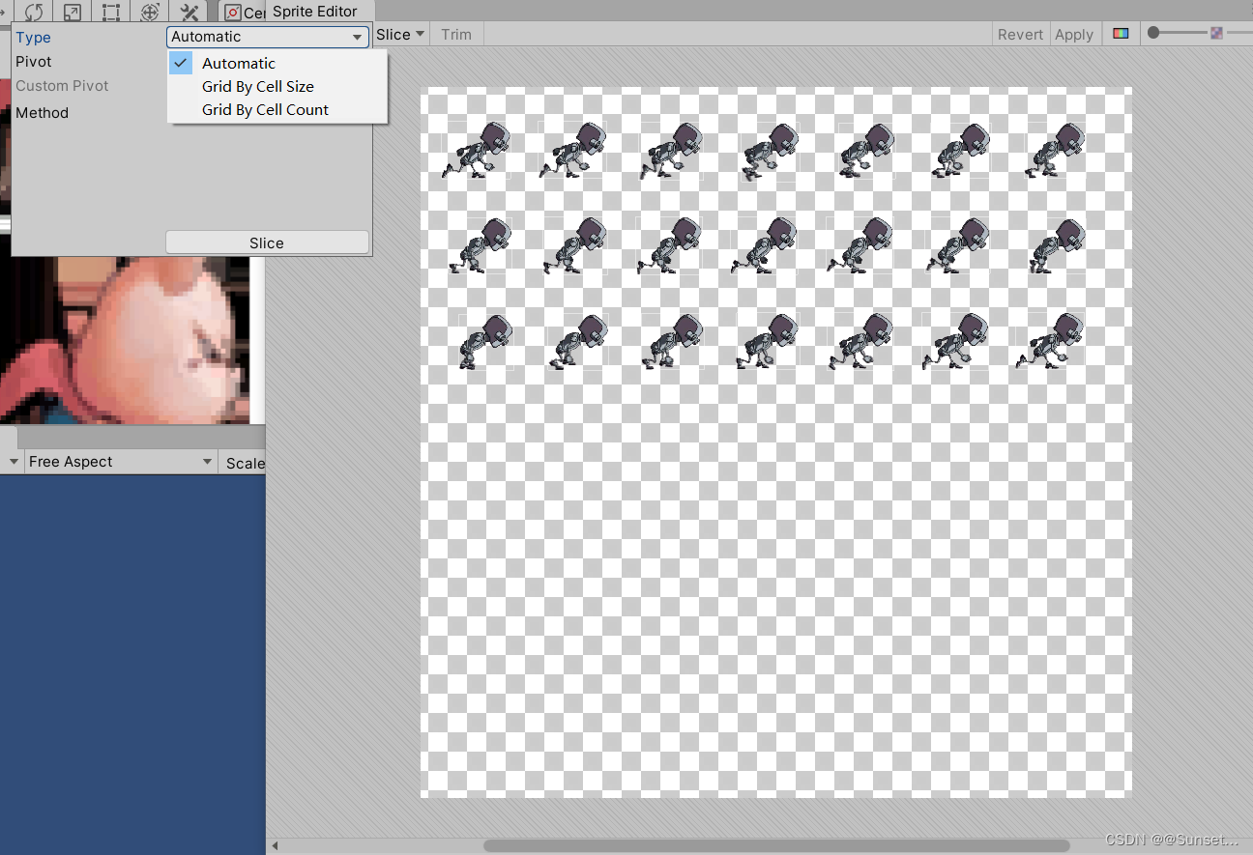Click the Custom Pivot label

pos(62,86)
